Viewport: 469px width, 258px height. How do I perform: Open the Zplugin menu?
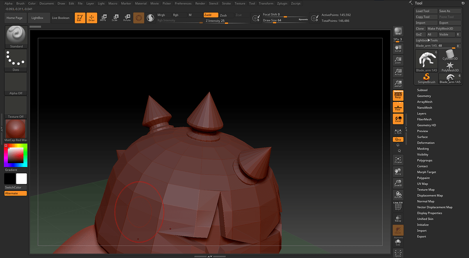(282, 4)
